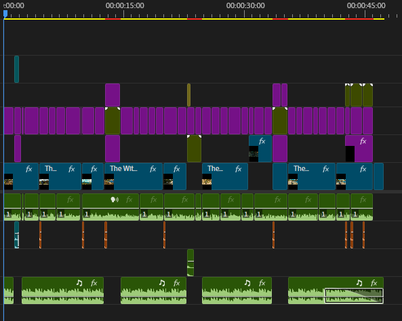Select the purple clip showing an fx badge
The image size is (402, 321).
(x=359, y=149)
